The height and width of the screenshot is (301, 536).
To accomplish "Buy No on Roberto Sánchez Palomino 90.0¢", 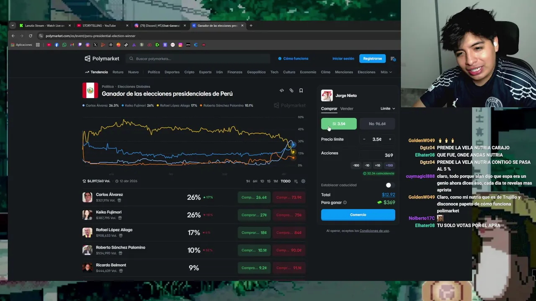I will click(x=289, y=250).
